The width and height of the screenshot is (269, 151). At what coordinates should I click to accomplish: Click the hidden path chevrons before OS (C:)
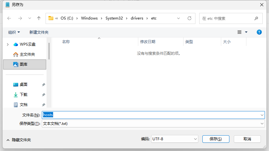(57, 18)
